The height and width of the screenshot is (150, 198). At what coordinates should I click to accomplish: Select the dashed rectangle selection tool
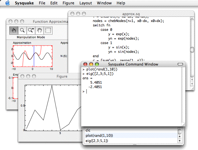click(x=48, y=31)
